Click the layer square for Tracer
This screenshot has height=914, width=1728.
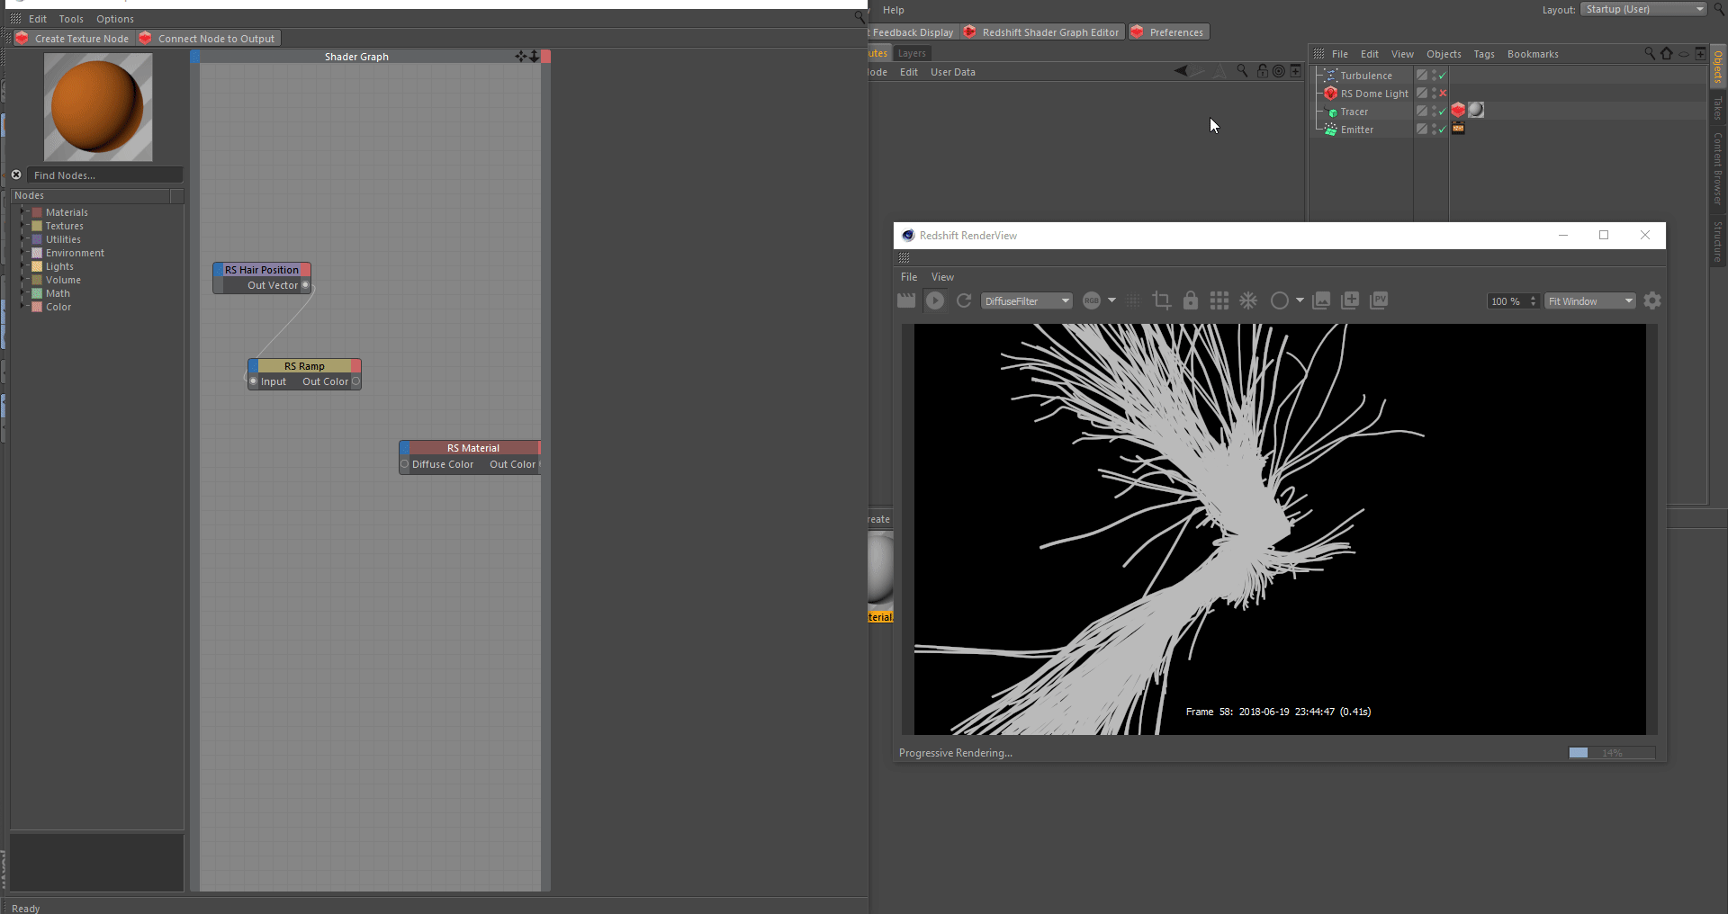(1422, 112)
